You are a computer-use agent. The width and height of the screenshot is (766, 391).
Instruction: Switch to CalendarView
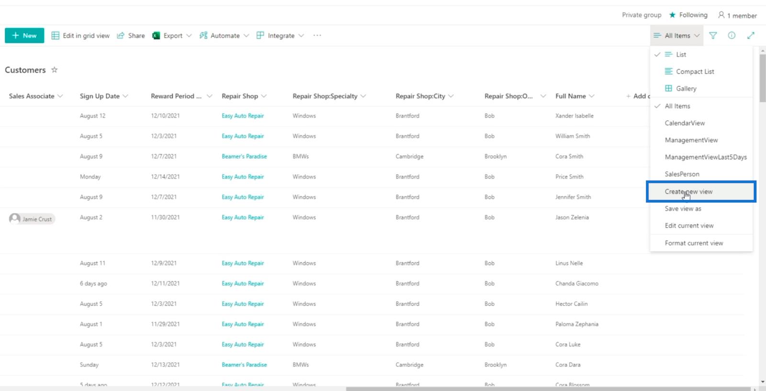click(701, 123)
